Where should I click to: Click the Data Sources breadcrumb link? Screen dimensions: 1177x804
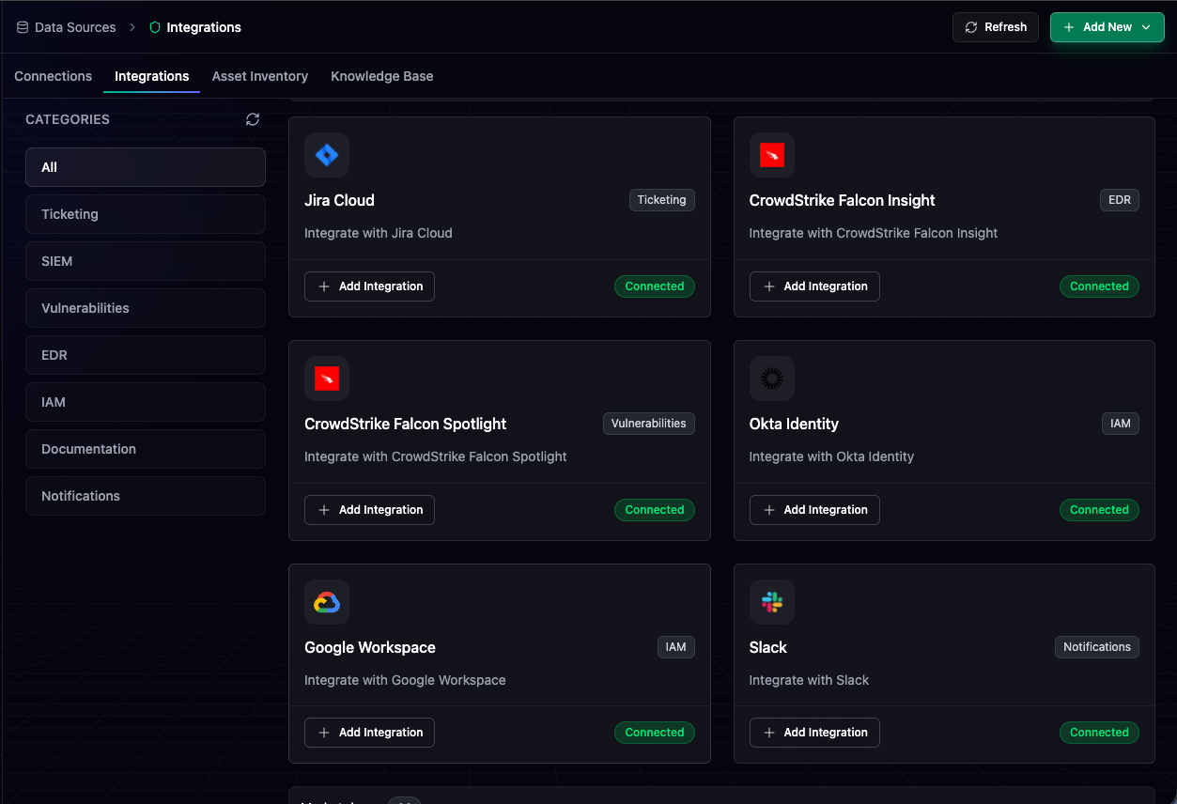[75, 27]
